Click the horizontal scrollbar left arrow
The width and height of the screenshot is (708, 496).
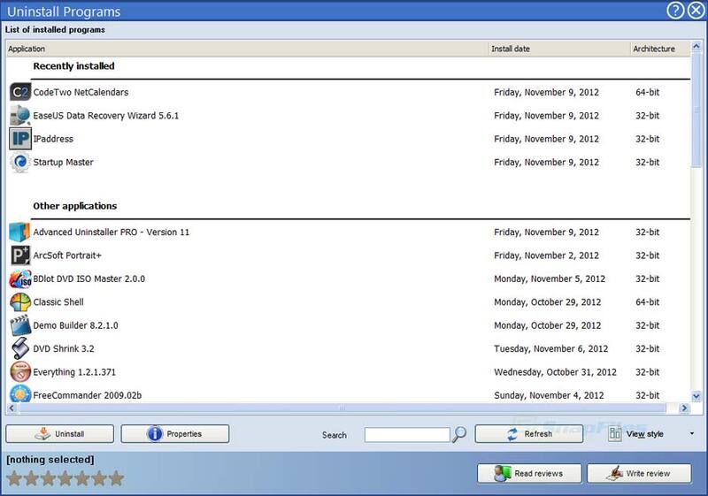pyautogui.click(x=12, y=408)
